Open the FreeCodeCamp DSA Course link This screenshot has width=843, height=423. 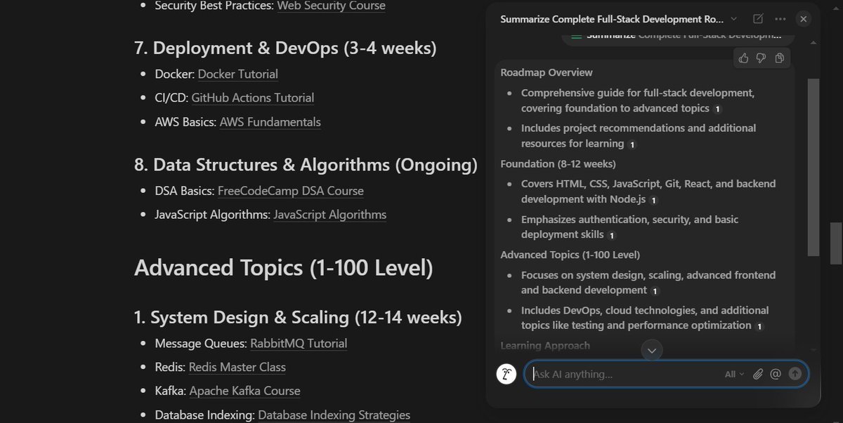pos(290,190)
